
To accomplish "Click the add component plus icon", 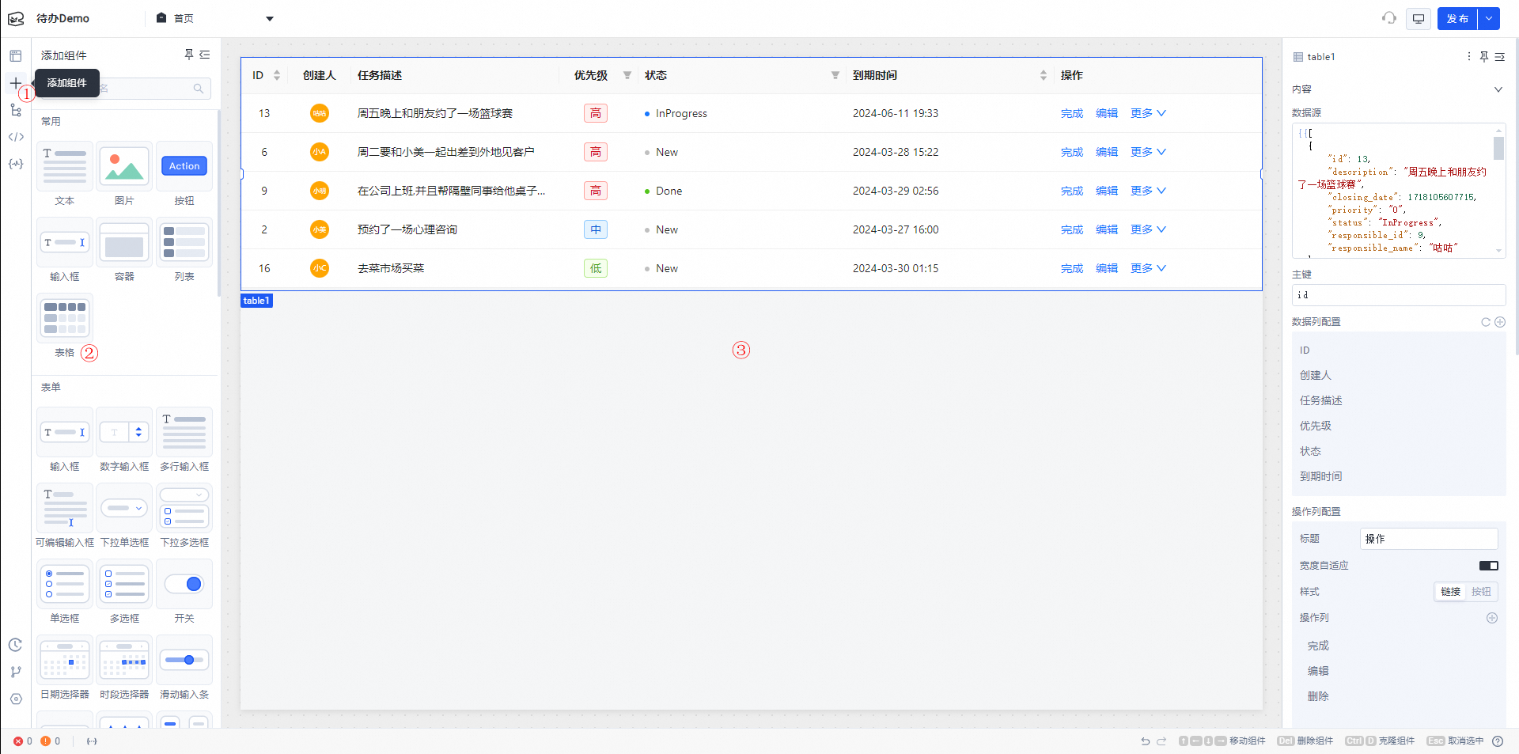I will click(x=16, y=83).
